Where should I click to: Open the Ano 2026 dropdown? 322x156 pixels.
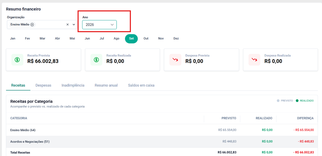coord(99,25)
